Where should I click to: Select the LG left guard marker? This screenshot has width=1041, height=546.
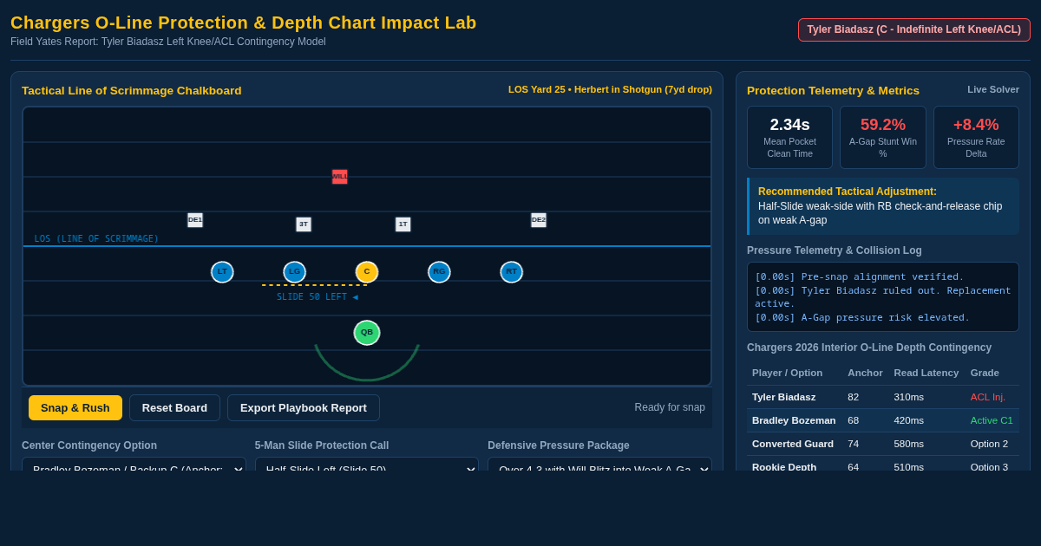[294, 272]
